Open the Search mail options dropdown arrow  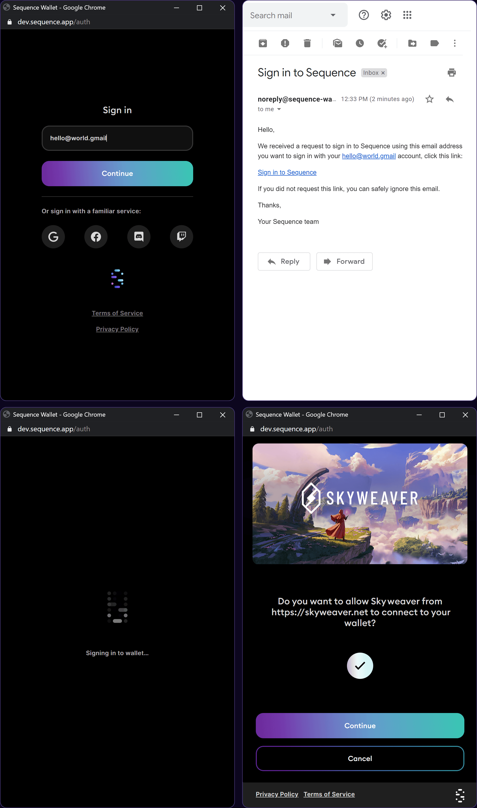(333, 15)
